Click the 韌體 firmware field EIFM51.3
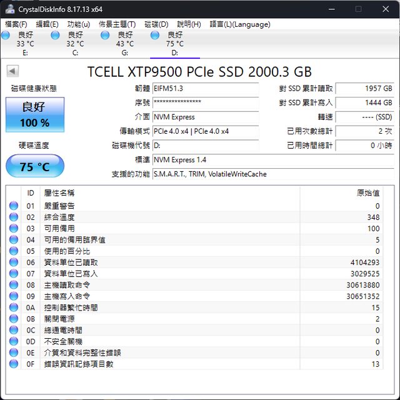This screenshot has width=400, height=400. pos(205,89)
